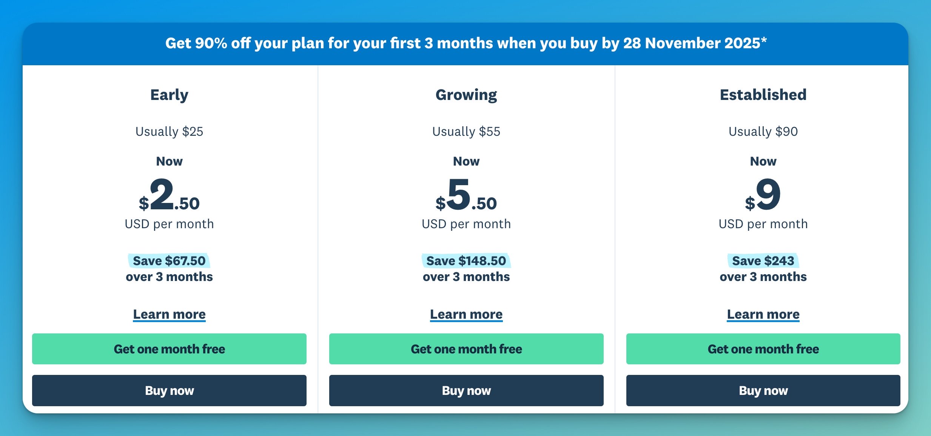Screen dimensions: 931x436
Task: Click the Save $67.50 highlighted text
Action: coord(169,261)
